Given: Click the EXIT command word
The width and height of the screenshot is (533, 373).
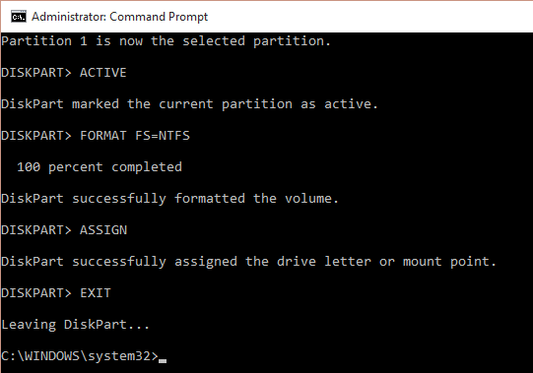Looking at the screenshot, I should 96,293.
